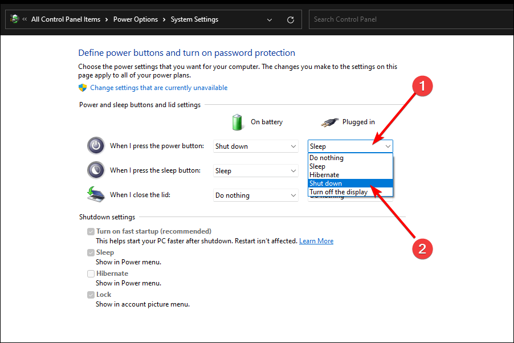Navigate to Power Options breadcrumb

pos(136,19)
